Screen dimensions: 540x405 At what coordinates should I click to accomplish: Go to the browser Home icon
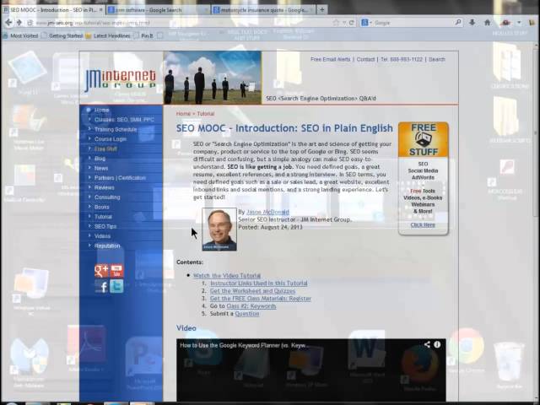coord(488,23)
